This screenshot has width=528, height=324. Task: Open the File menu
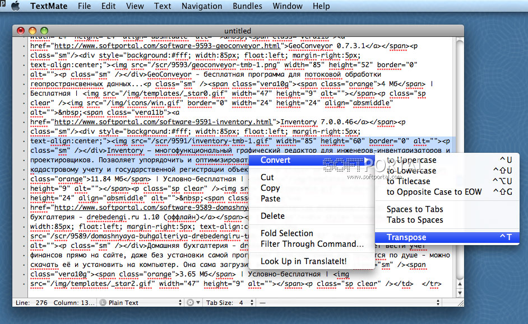pos(84,6)
